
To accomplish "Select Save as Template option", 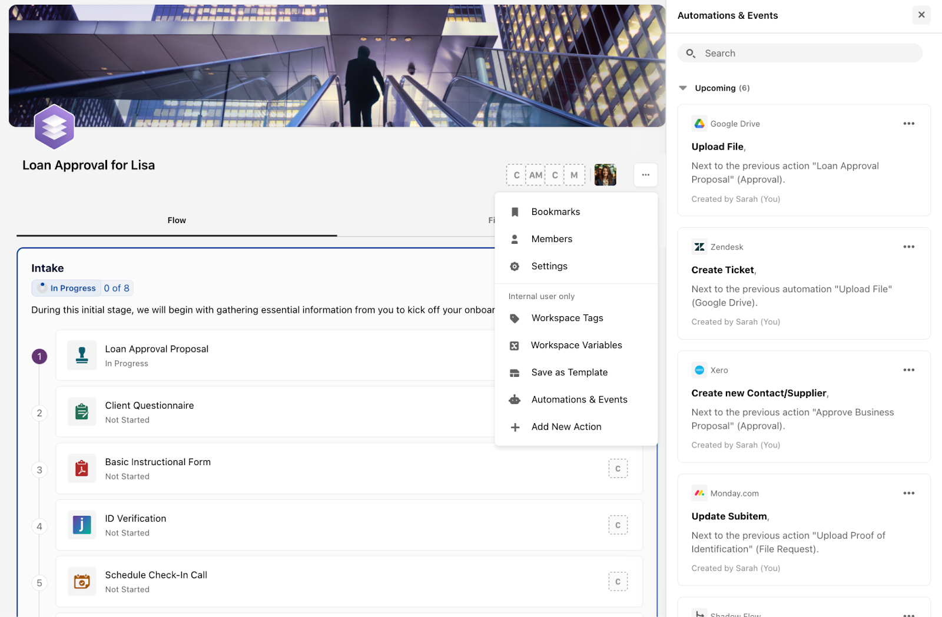I will [x=576, y=372].
